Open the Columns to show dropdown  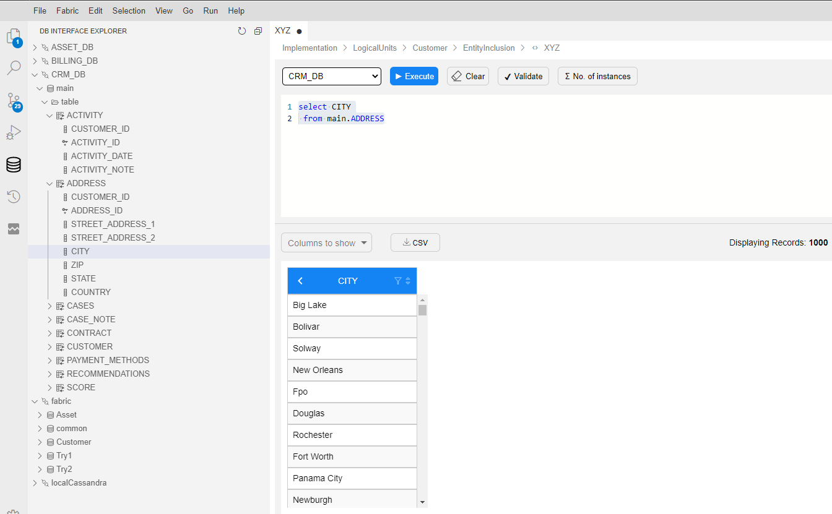(326, 243)
